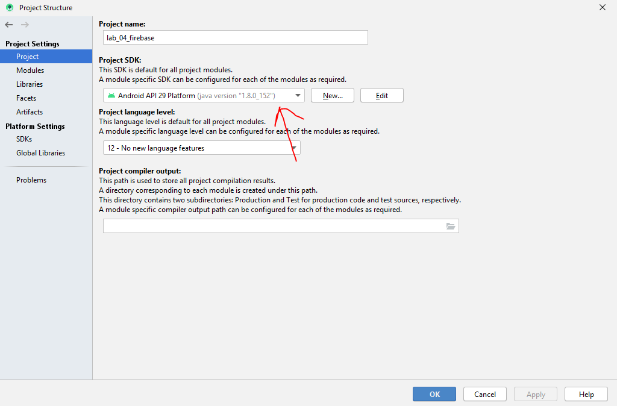
Task: Click the Apply button
Action: (x=536, y=394)
